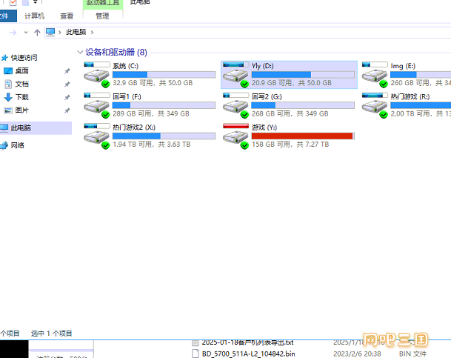Click the 游戏 (Y:) drive icon

click(x=235, y=136)
